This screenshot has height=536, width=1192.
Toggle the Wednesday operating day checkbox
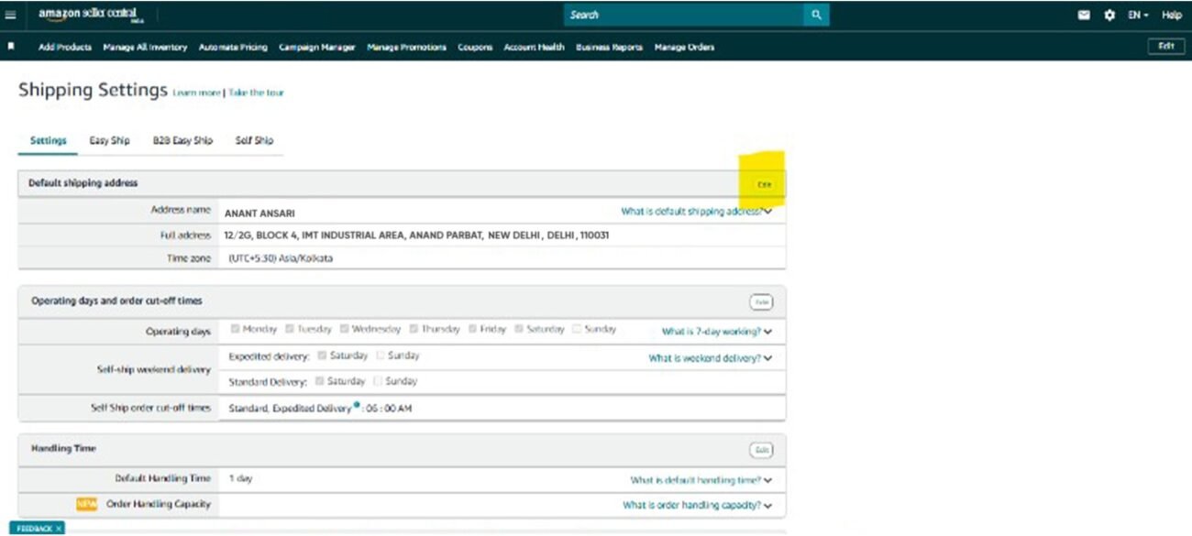[345, 329]
